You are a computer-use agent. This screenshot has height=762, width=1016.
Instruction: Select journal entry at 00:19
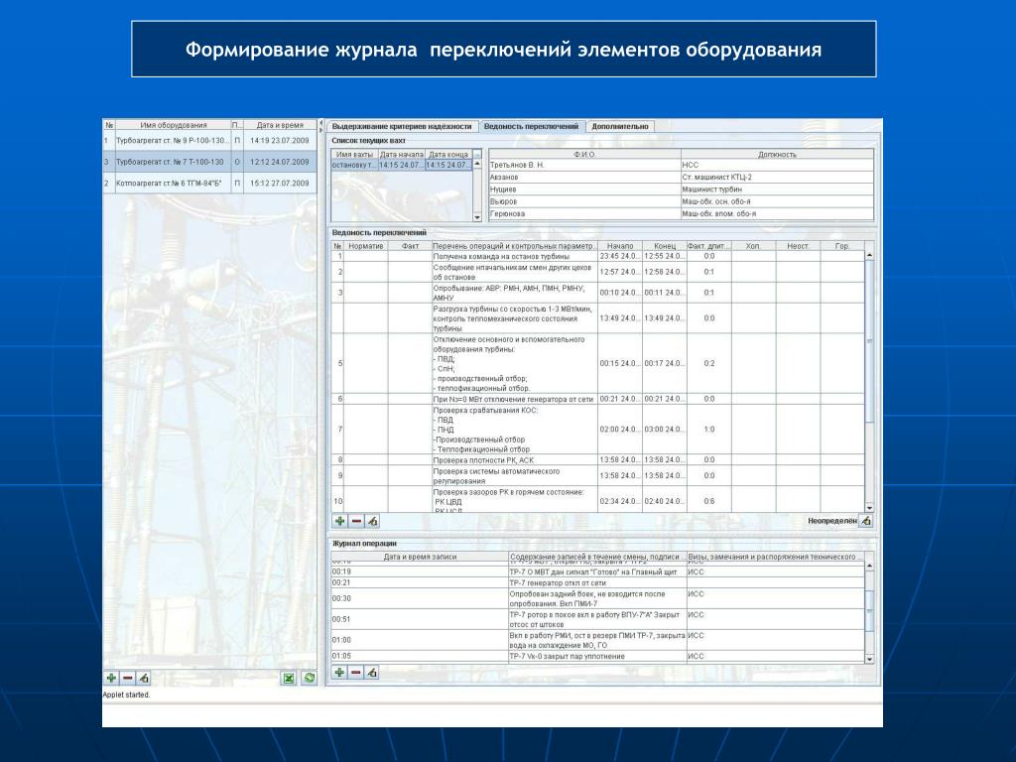pos(598,572)
